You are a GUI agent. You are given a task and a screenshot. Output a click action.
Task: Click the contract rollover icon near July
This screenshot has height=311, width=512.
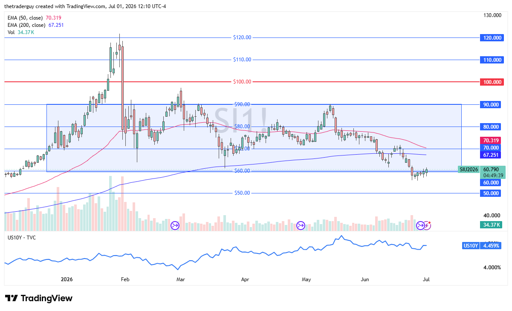pyautogui.click(x=420, y=225)
